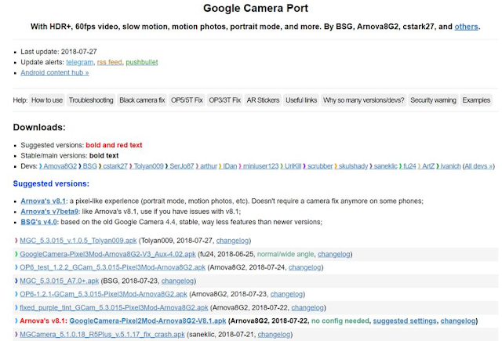Open Useful links help button

pos(301,100)
